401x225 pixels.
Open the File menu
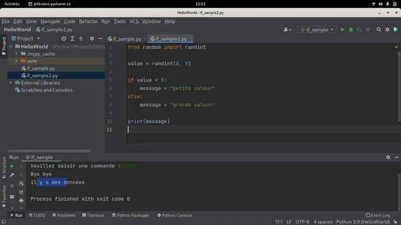[x=6, y=21]
